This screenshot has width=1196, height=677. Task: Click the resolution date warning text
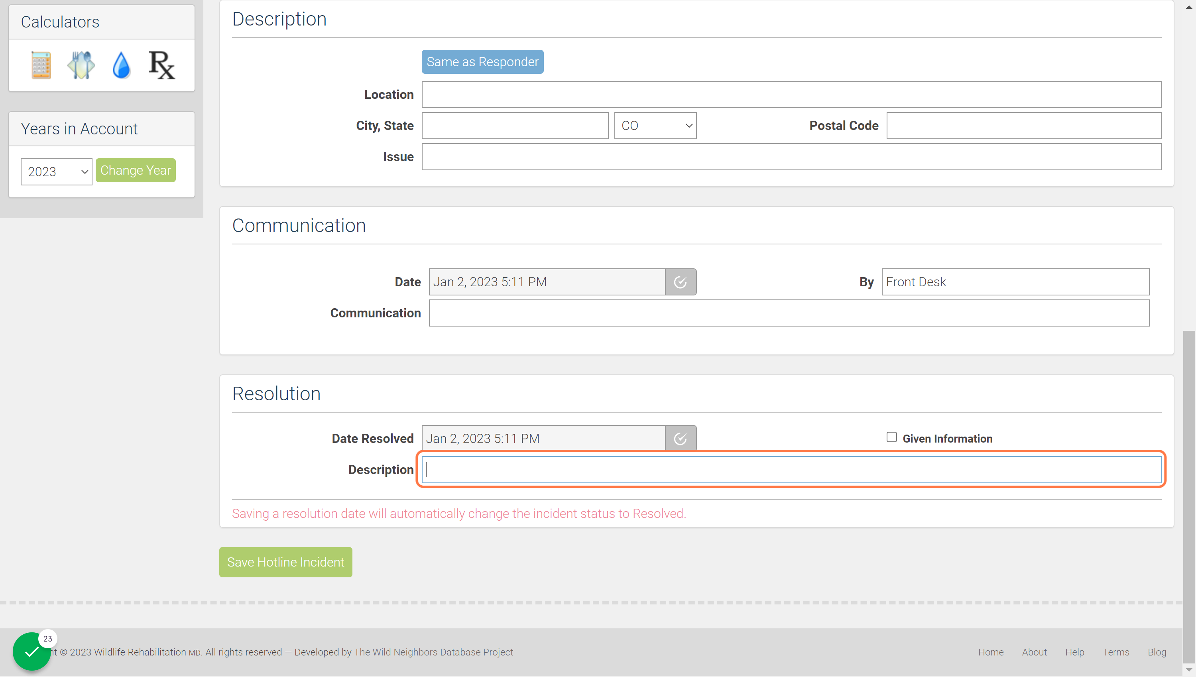coord(459,513)
